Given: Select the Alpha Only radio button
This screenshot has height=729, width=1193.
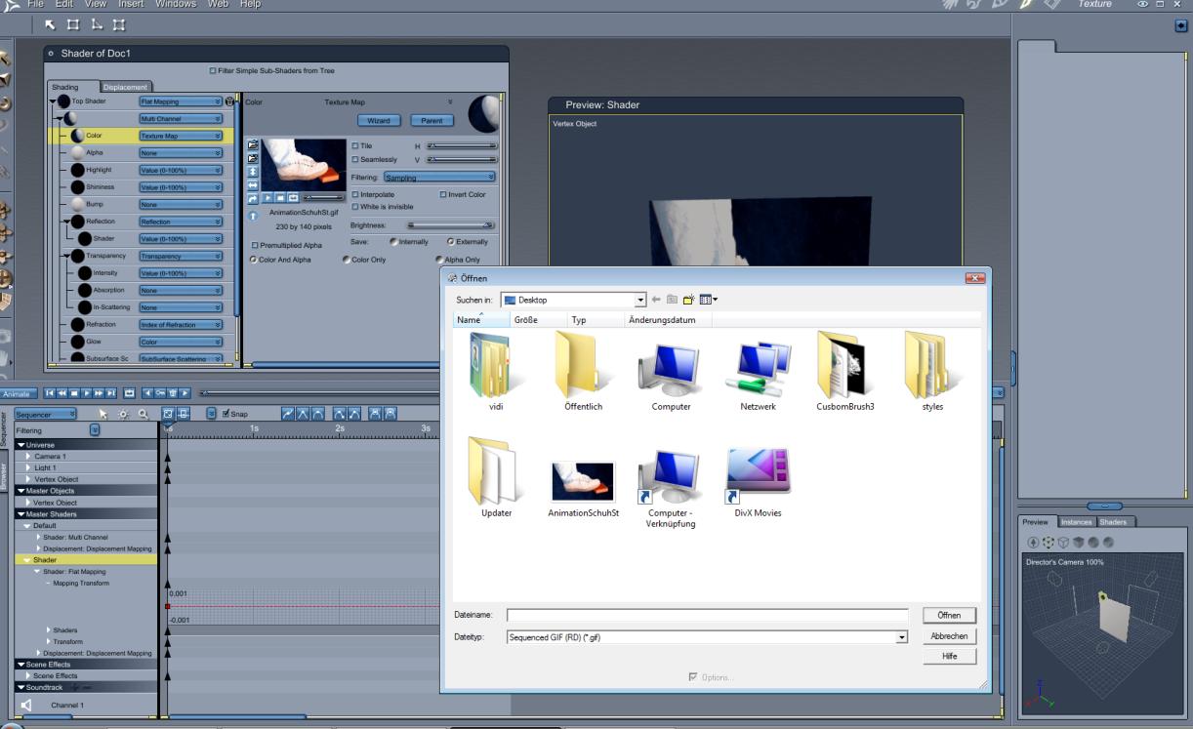Looking at the screenshot, I should click(439, 260).
